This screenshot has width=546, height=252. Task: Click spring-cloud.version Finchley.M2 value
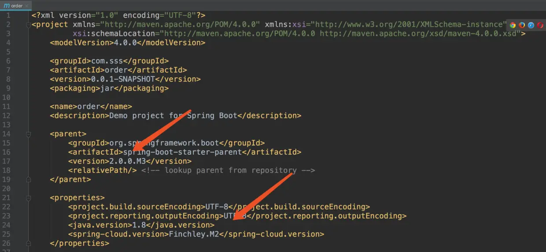pos(194,234)
